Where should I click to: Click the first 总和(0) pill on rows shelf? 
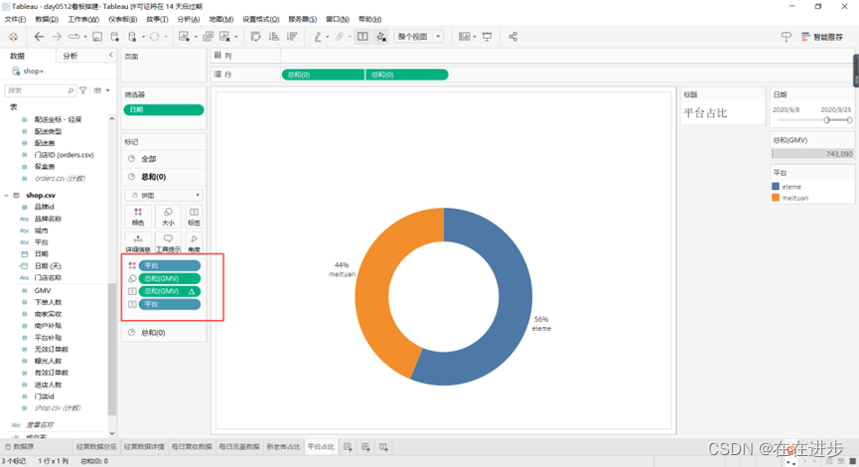[323, 75]
